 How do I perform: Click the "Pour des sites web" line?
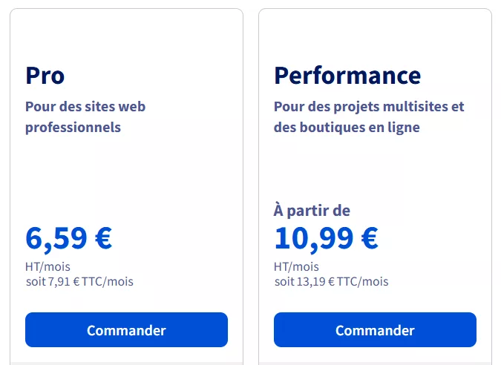point(85,106)
